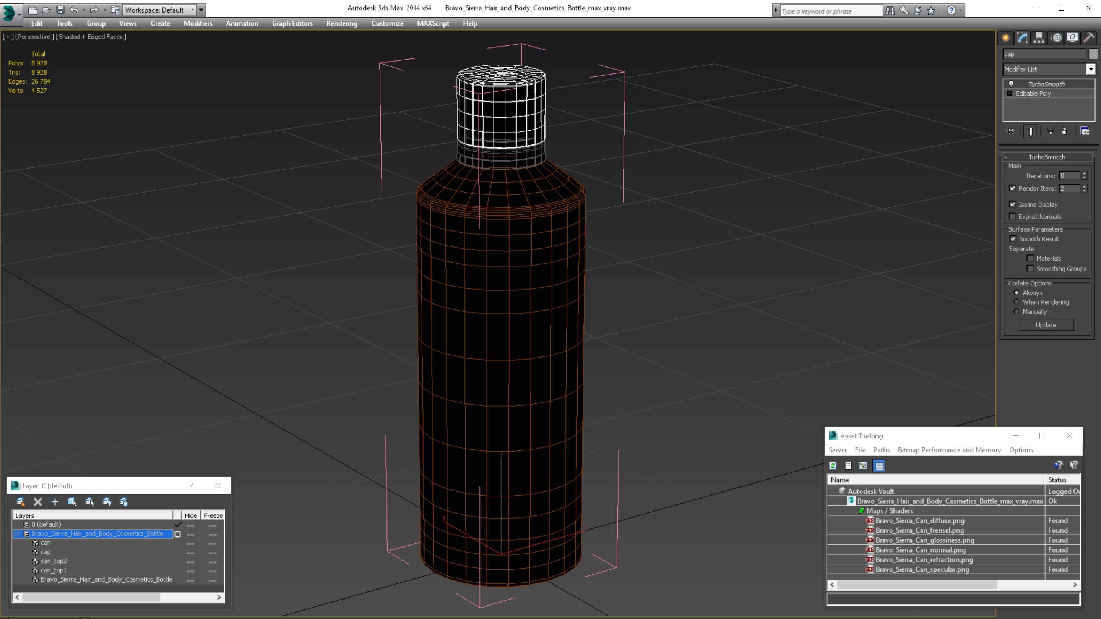Uncheck Isoline Display checkbox

pos(1013,204)
